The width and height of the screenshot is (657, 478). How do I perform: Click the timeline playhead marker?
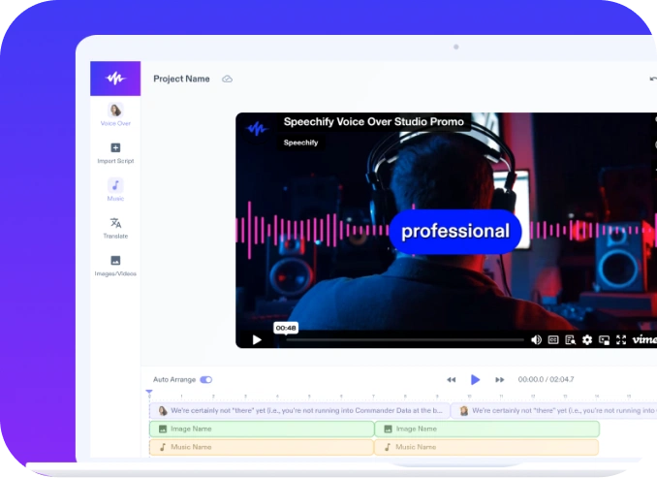(149, 393)
